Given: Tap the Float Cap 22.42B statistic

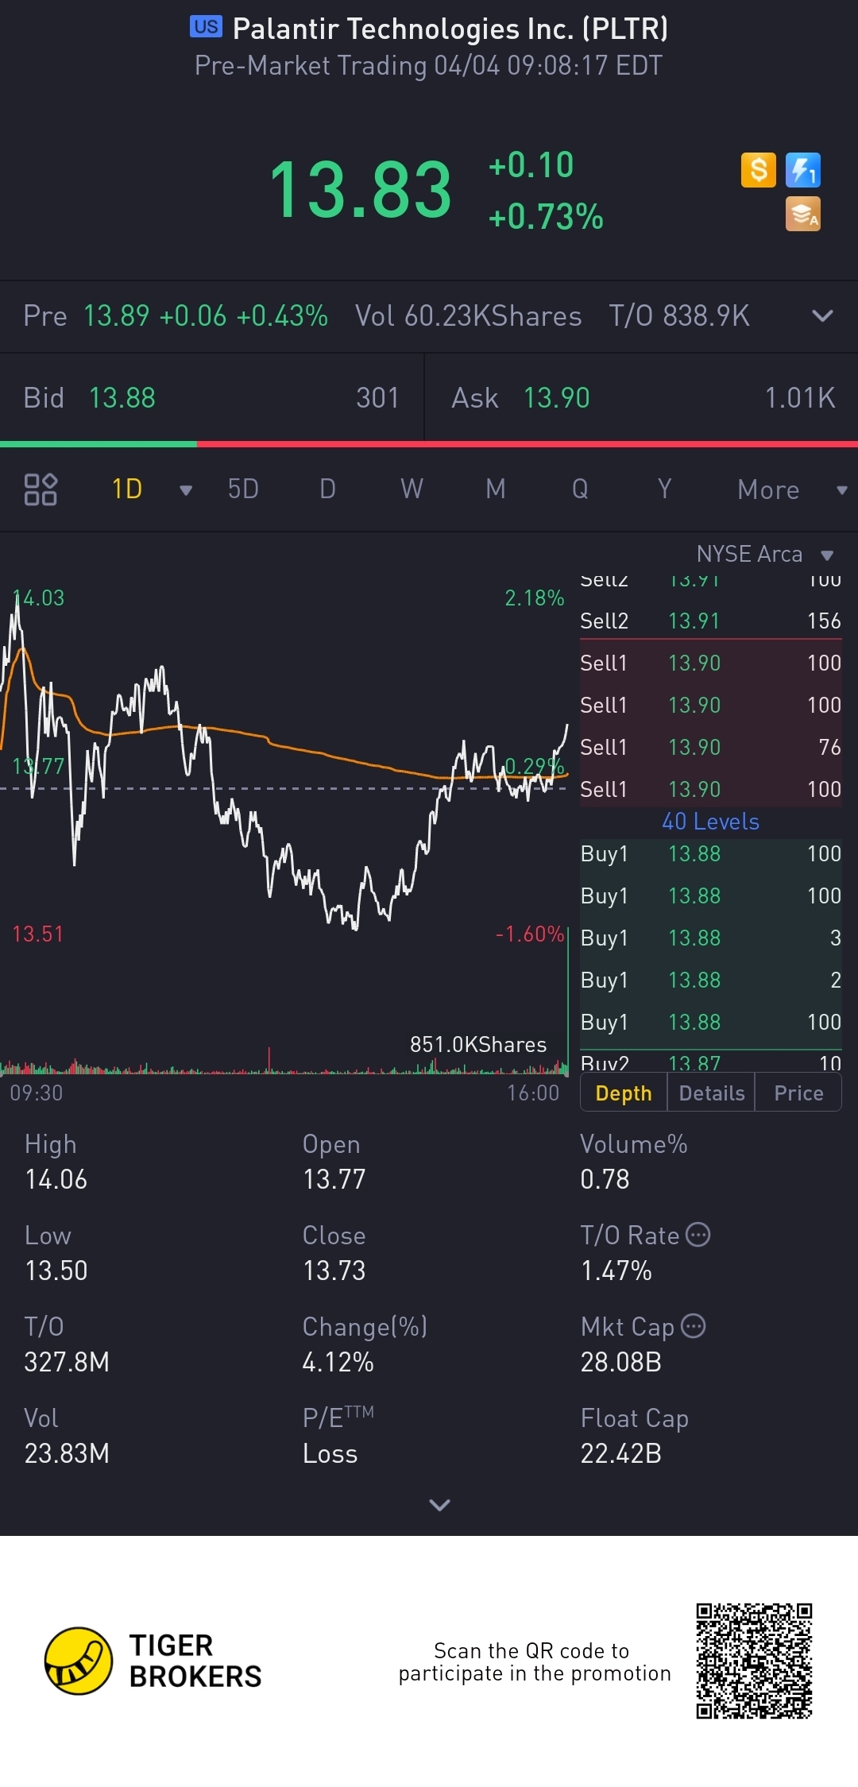Looking at the screenshot, I should click(634, 1436).
